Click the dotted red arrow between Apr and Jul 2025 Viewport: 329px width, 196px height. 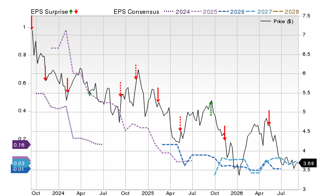180,124
